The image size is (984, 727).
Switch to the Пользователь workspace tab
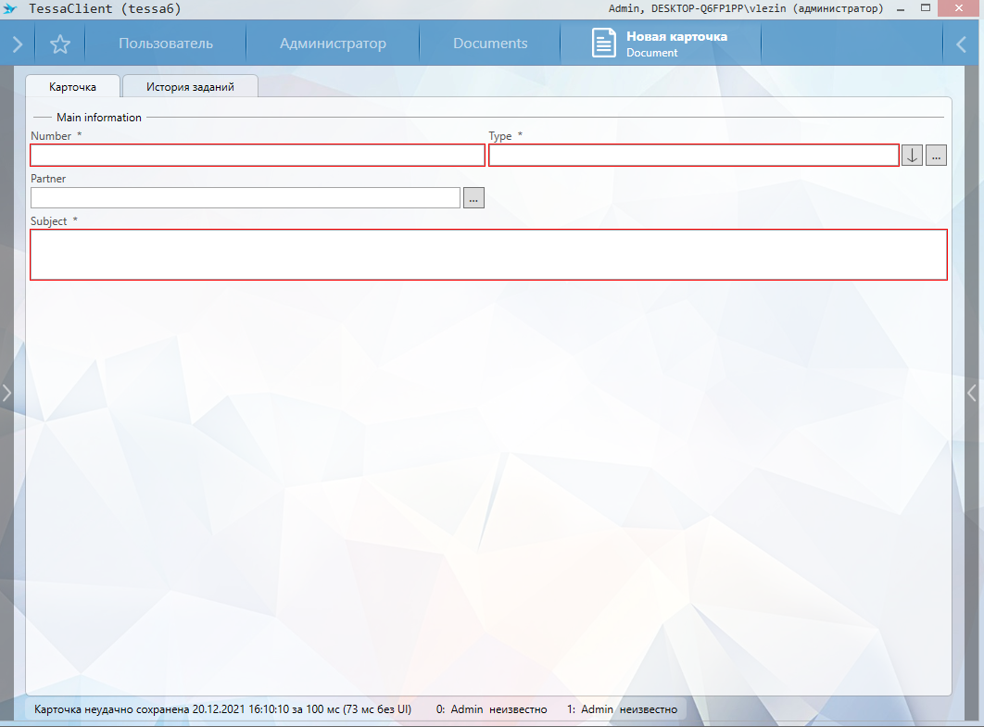tap(166, 44)
